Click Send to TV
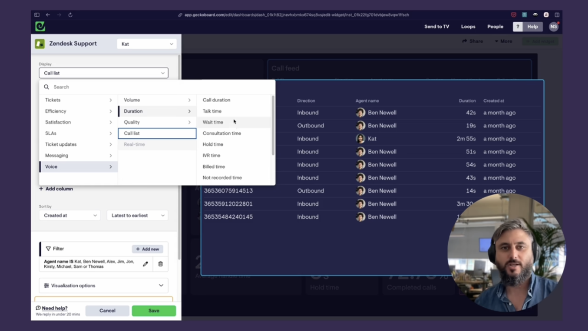The height and width of the screenshot is (331, 588). (436, 27)
